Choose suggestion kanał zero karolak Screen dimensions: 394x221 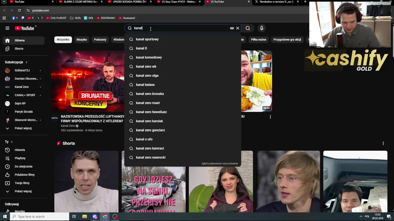183,121
